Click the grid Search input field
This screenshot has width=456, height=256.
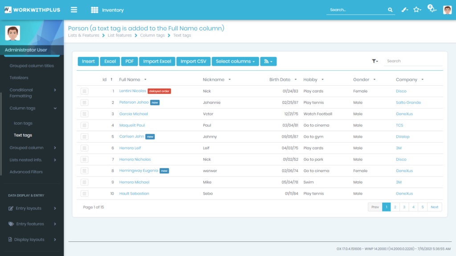coord(413,61)
